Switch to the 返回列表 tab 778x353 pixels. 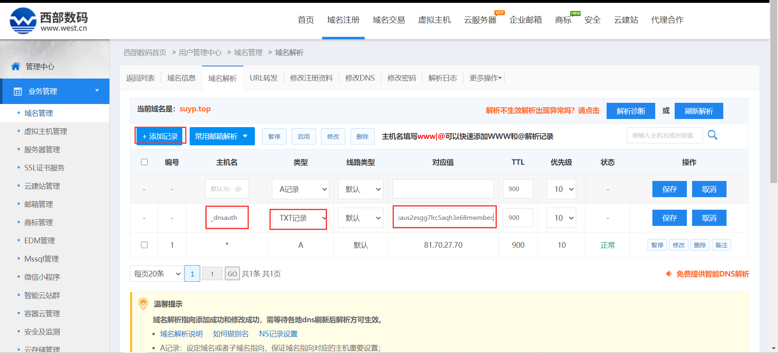coord(140,78)
